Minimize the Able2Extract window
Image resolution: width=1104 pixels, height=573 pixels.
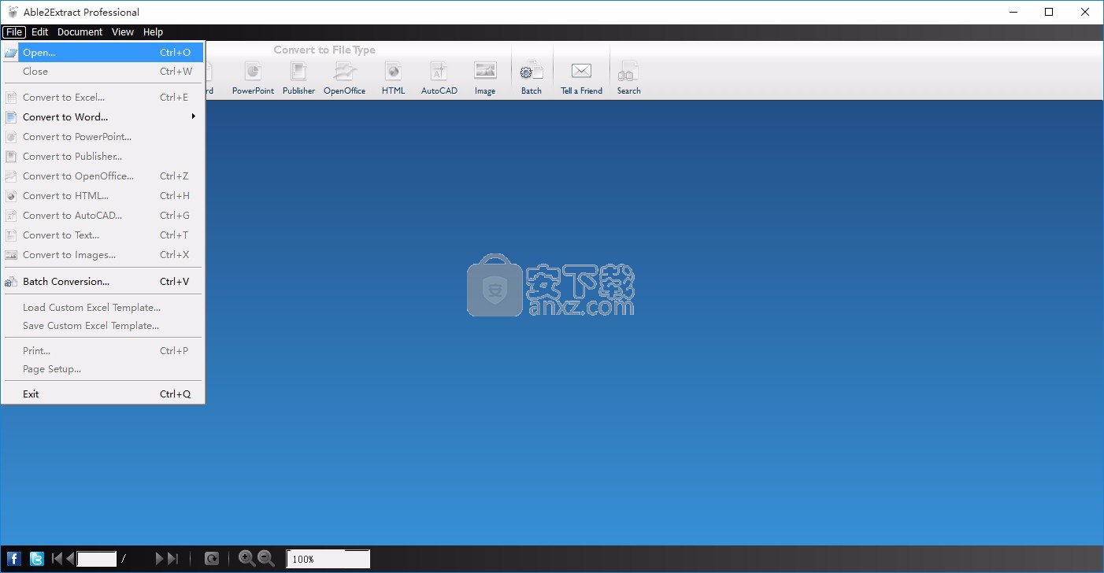point(1013,12)
